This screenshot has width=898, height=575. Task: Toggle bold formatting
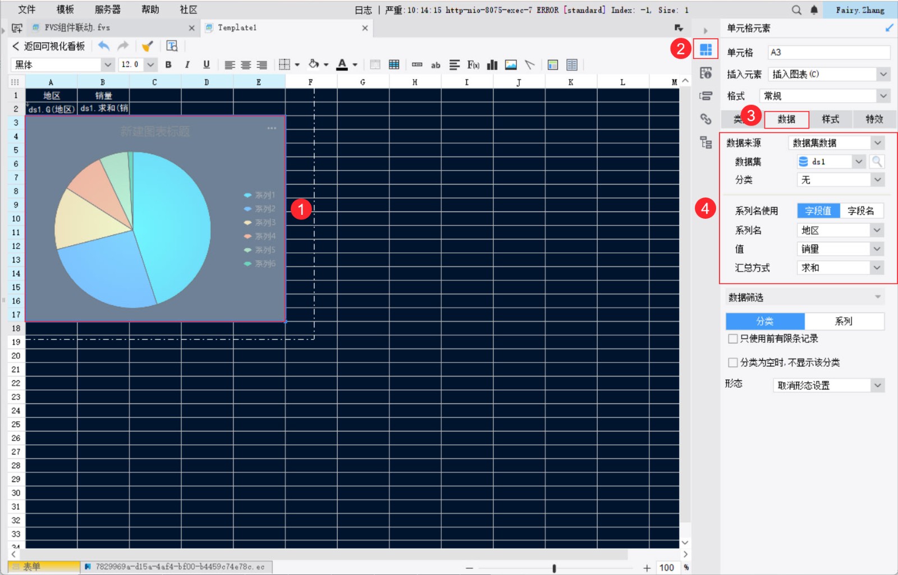point(168,65)
